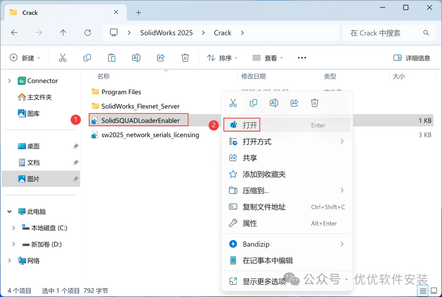
Task: Sort by the 名称 column header
Action: [x=104, y=76]
